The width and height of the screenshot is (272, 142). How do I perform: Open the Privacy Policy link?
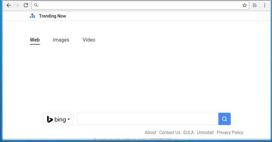pyautogui.click(x=230, y=132)
